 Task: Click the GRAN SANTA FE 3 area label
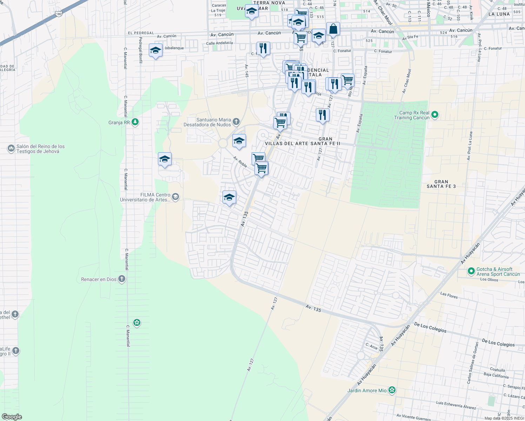[440, 184]
